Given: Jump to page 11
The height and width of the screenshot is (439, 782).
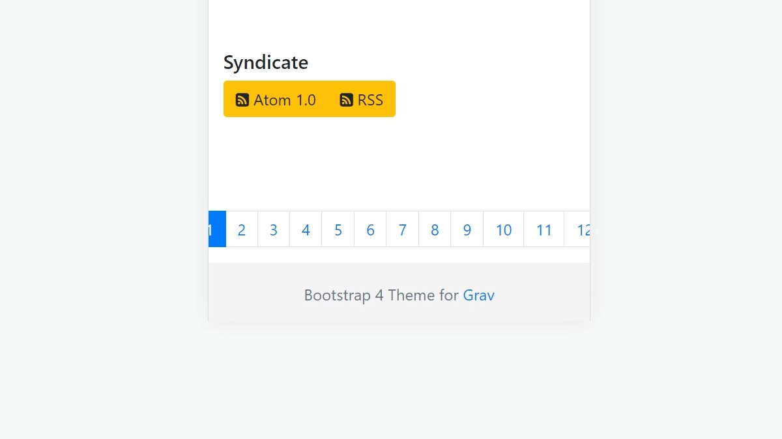Looking at the screenshot, I should tap(544, 230).
